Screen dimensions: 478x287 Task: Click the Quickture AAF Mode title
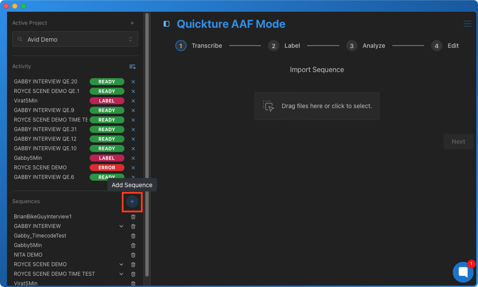[x=231, y=24]
